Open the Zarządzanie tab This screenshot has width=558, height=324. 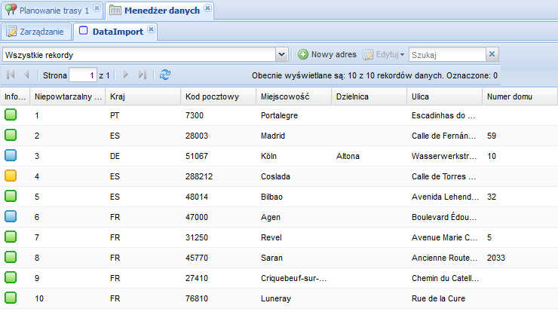click(36, 32)
